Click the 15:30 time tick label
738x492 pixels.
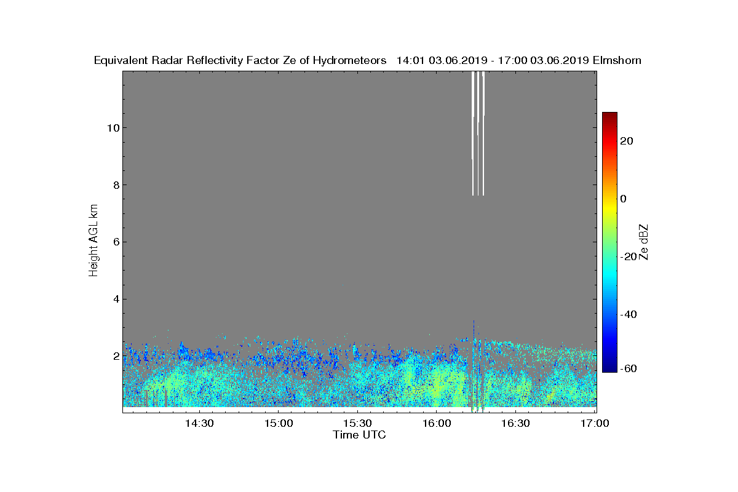click(x=357, y=423)
